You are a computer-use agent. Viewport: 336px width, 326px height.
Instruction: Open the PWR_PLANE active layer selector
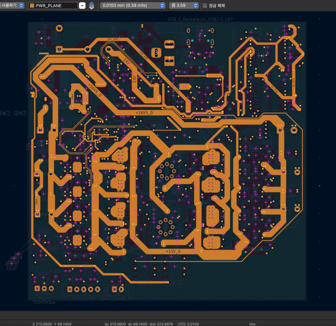(57, 6)
